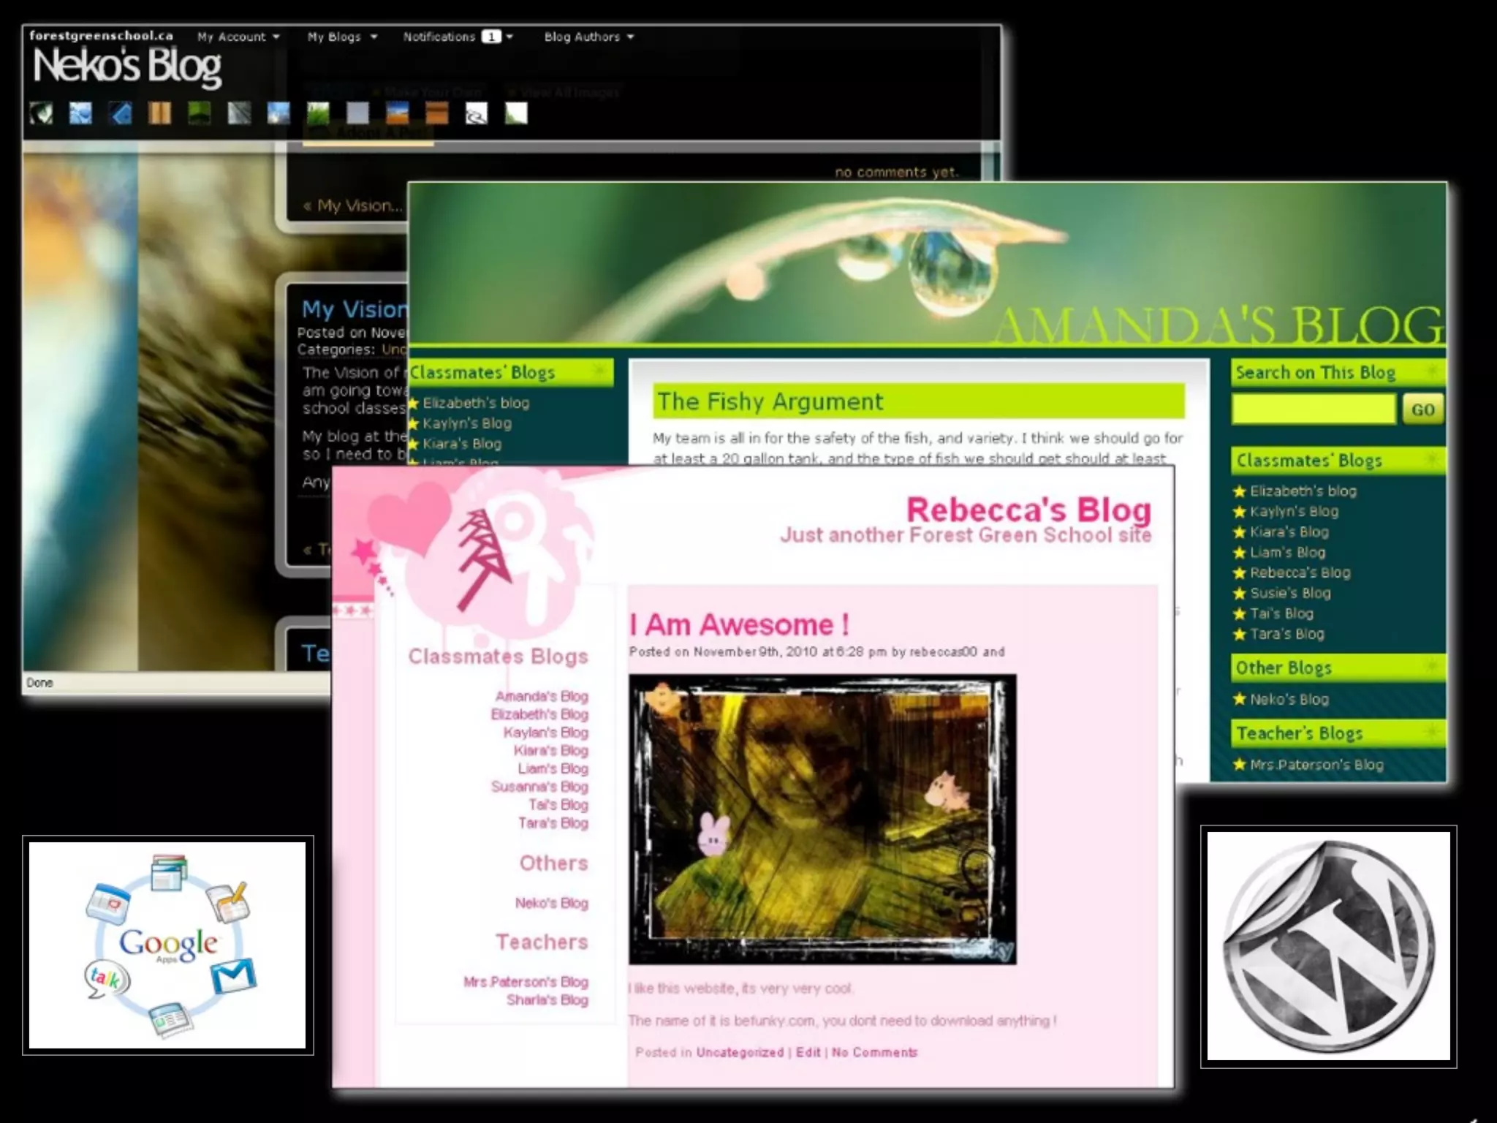Open the Notifications menu with badge
This screenshot has height=1123, width=1497.
pyautogui.click(x=457, y=37)
